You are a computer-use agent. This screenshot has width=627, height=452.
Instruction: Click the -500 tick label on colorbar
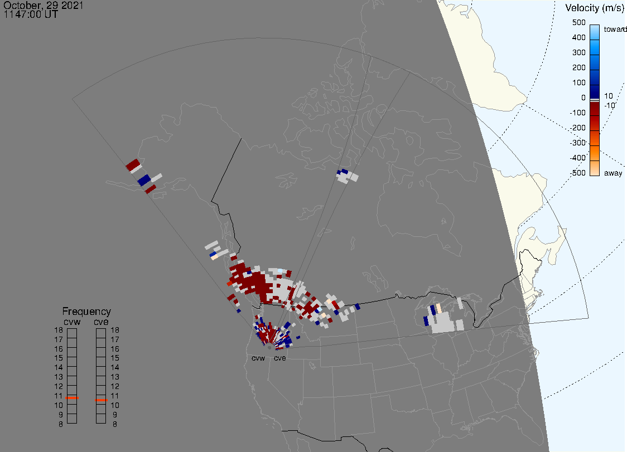[577, 173]
